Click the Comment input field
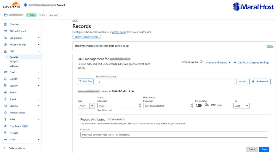Image resolution: width=276 pixels, height=153 pixels. [174, 135]
